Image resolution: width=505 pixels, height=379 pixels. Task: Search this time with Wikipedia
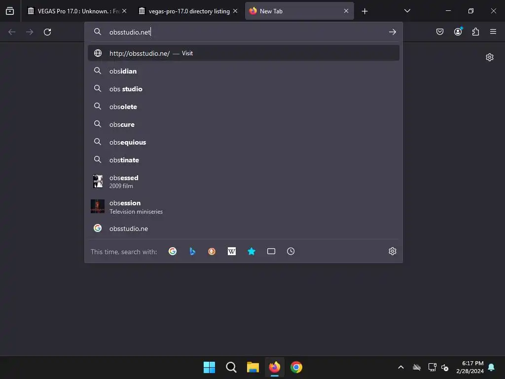(x=232, y=251)
